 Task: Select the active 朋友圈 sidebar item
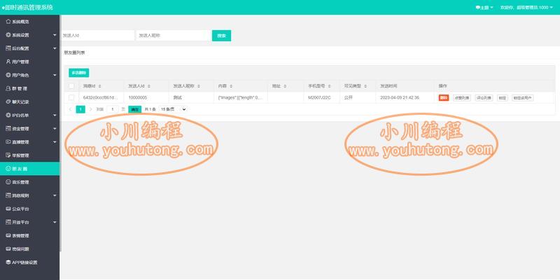(29, 169)
